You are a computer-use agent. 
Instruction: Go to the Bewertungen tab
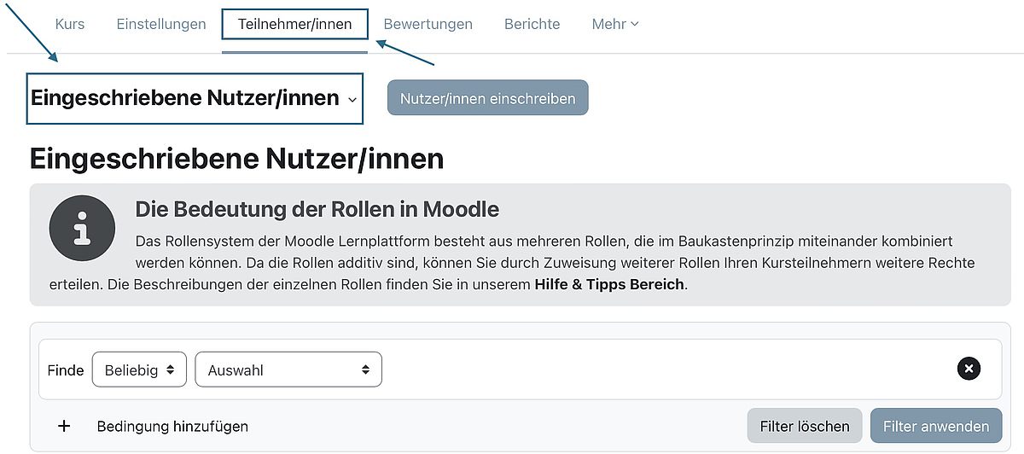click(x=428, y=24)
